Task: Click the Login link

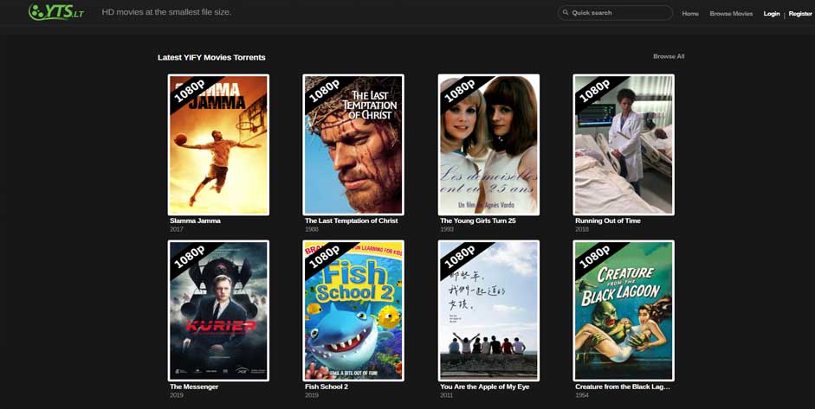Action: tap(772, 14)
